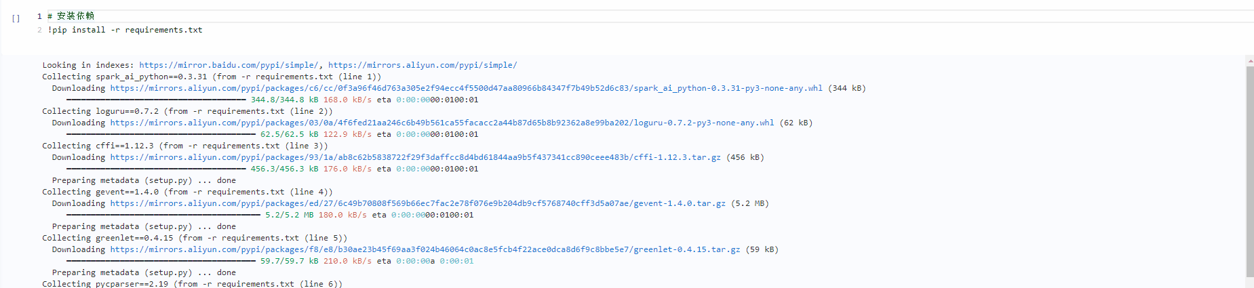Viewport: 1254px width, 288px height.
Task: Click the 'Collecting cffi==1.12.3' output line
Action: [184, 146]
